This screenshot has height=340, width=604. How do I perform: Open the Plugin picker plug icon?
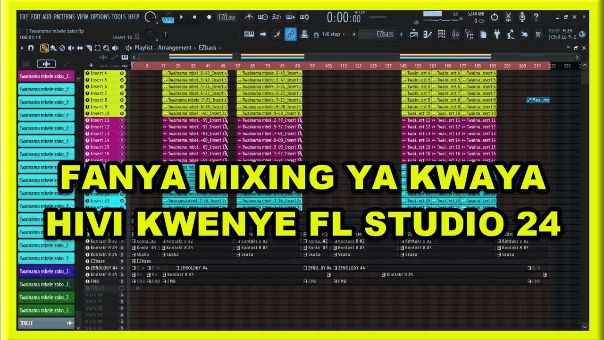click(x=497, y=34)
